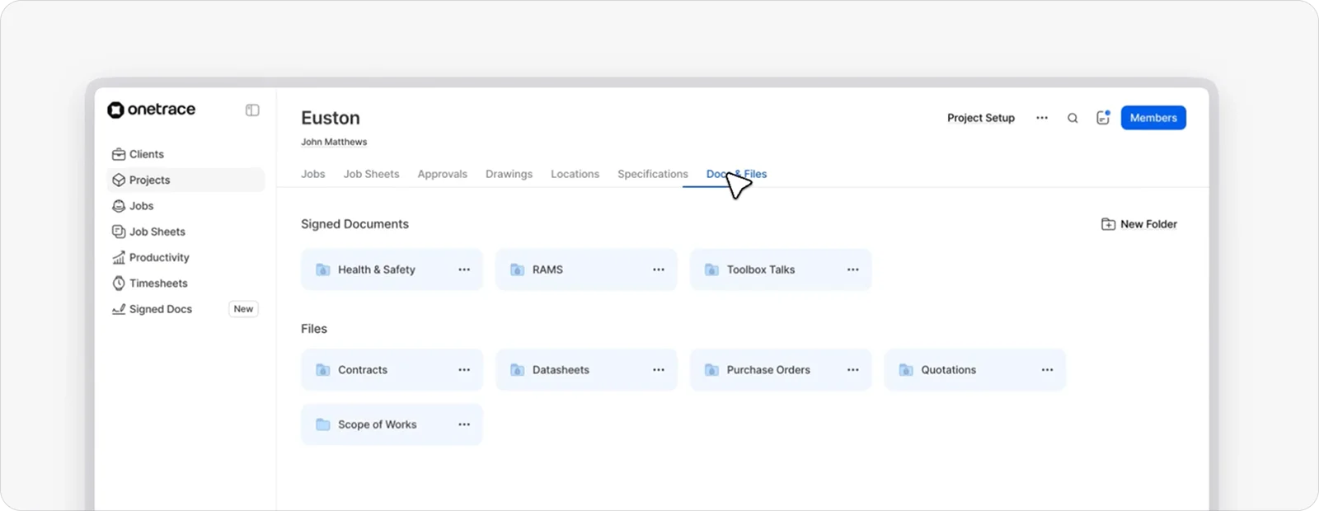Go to Projects in sidebar
This screenshot has height=511, width=1319.
click(x=185, y=180)
